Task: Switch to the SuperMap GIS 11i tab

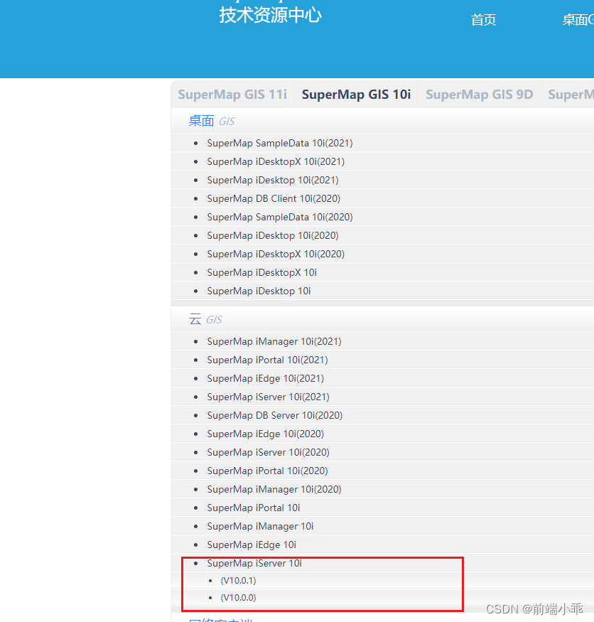Action: (232, 94)
